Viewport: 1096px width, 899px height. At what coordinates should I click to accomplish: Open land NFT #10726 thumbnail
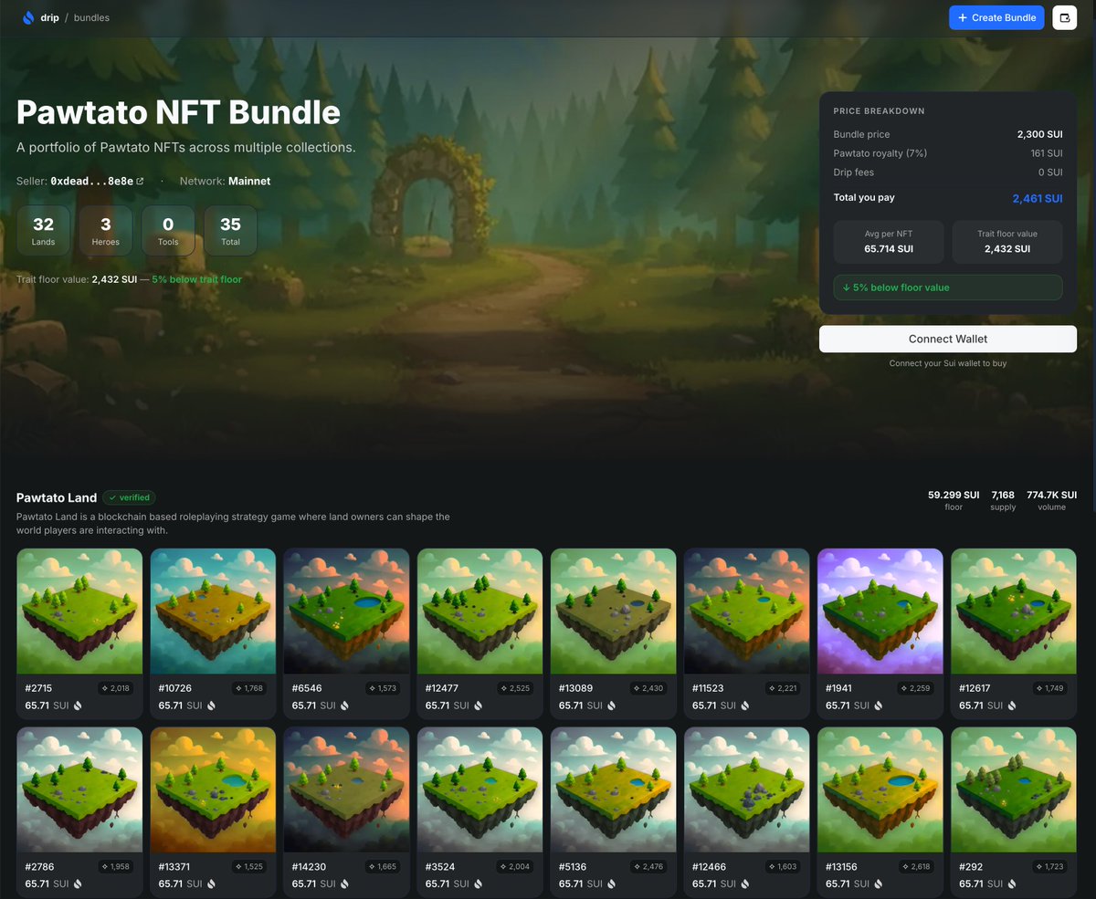pyautogui.click(x=213, y=612)
